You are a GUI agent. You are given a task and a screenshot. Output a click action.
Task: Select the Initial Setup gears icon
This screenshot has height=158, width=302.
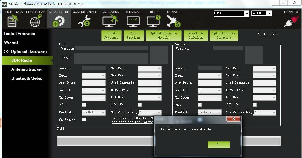[x=59, y=21]
